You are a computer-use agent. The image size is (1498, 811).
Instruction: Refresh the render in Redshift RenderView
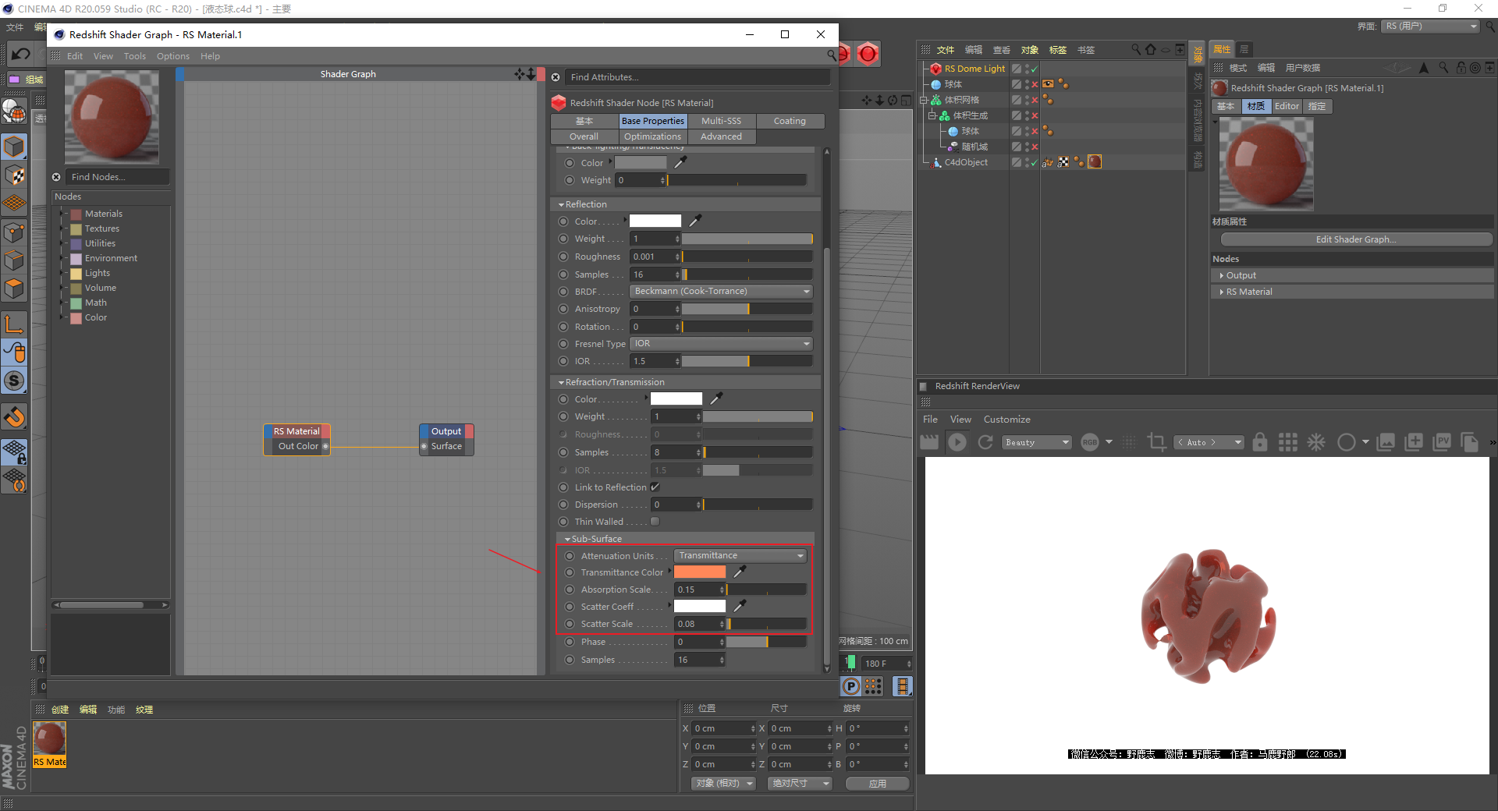(x=985, y=442)
